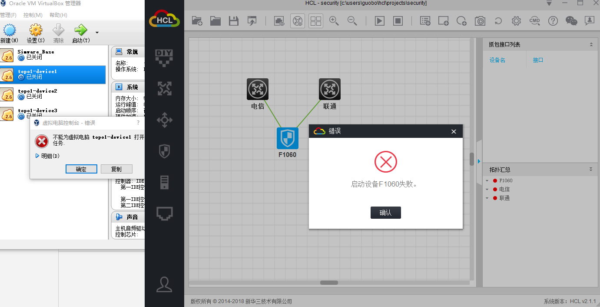Select topo1-device2 VM in VirtualBox list

tap(53, 94)
